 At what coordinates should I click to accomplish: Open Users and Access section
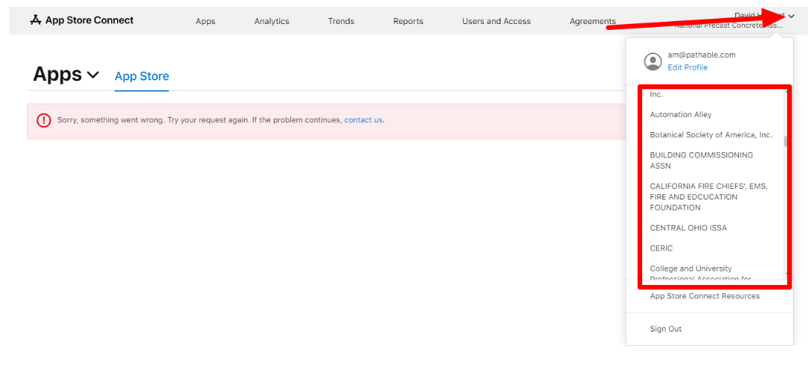(x=496, y=21)
